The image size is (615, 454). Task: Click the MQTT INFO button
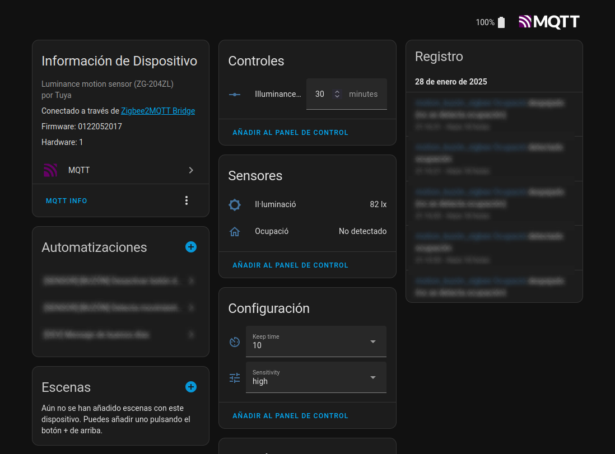67,201
